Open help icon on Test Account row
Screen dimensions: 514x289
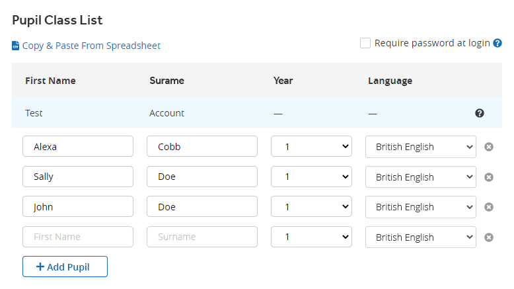tap(479, 113)
